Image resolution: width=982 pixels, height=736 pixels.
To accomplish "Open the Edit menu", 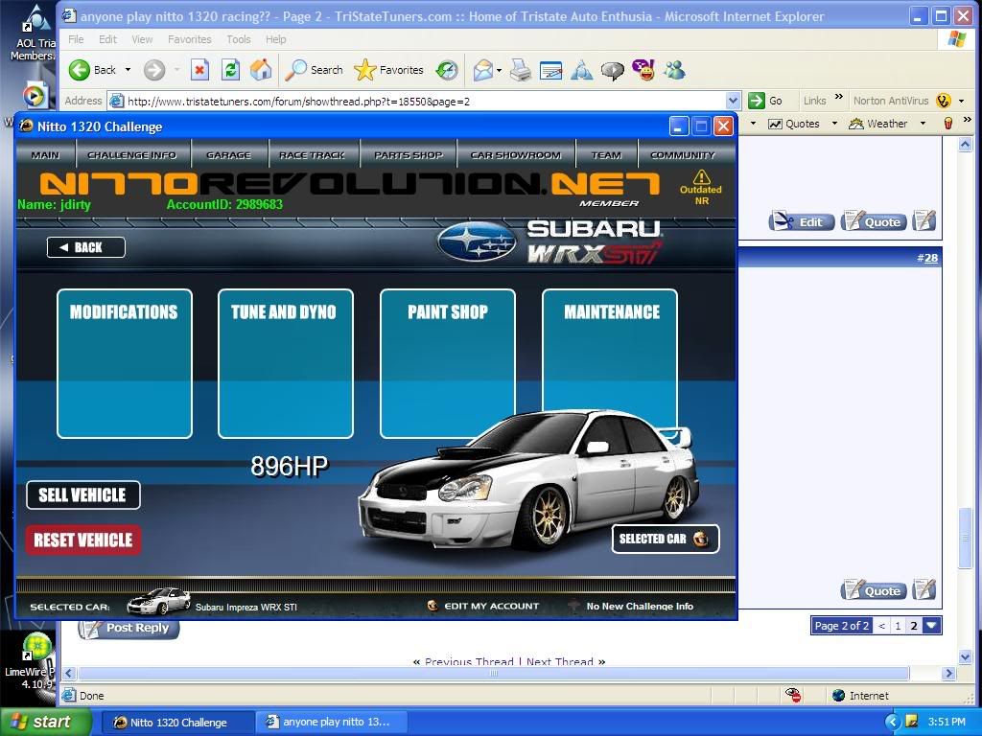I will point(107,38).
